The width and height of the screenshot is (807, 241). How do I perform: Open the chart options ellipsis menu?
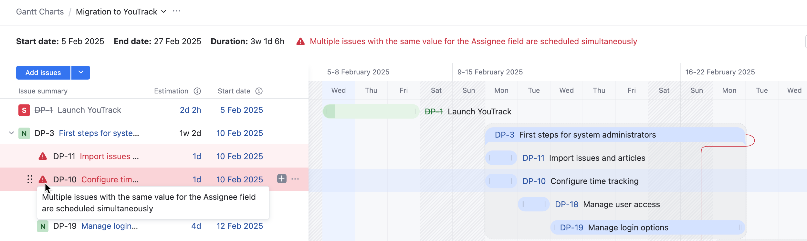(176, 11)
